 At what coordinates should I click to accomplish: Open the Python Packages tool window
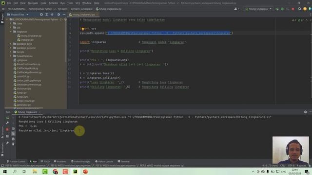(80, 161)
